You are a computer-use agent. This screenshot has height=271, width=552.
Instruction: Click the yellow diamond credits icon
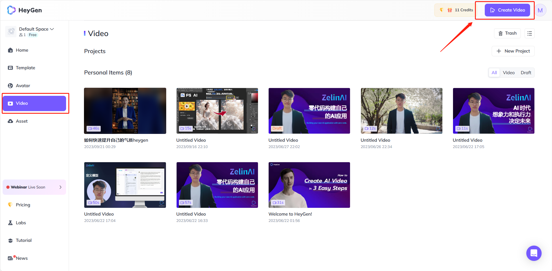point(441,10)
